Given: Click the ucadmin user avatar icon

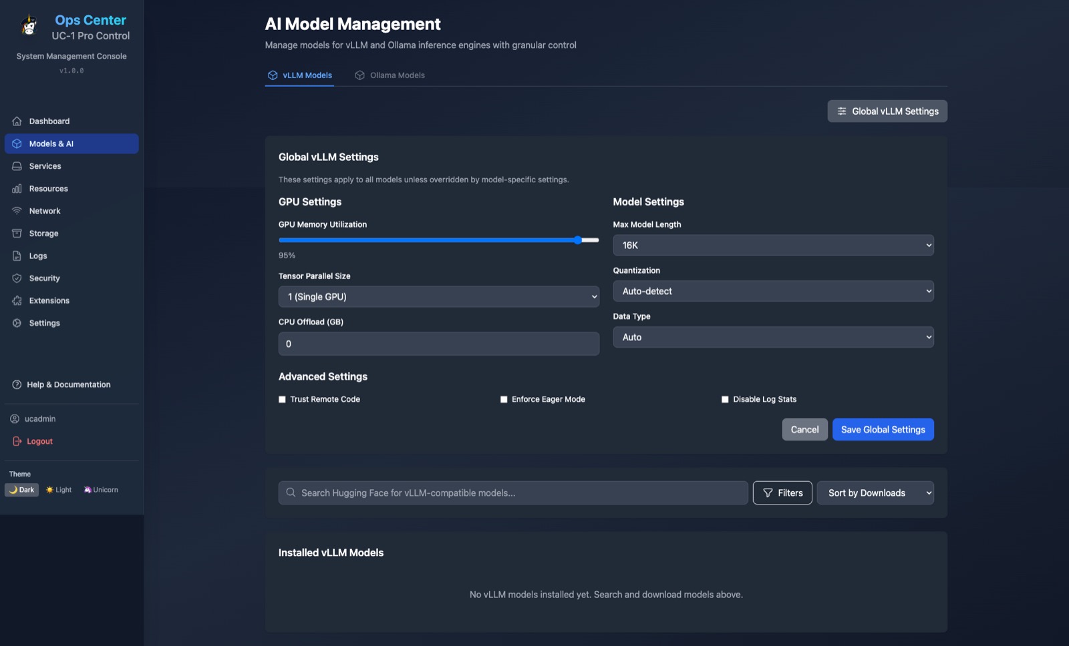Looking at the screenshot, I should click(x=15, y=418).
